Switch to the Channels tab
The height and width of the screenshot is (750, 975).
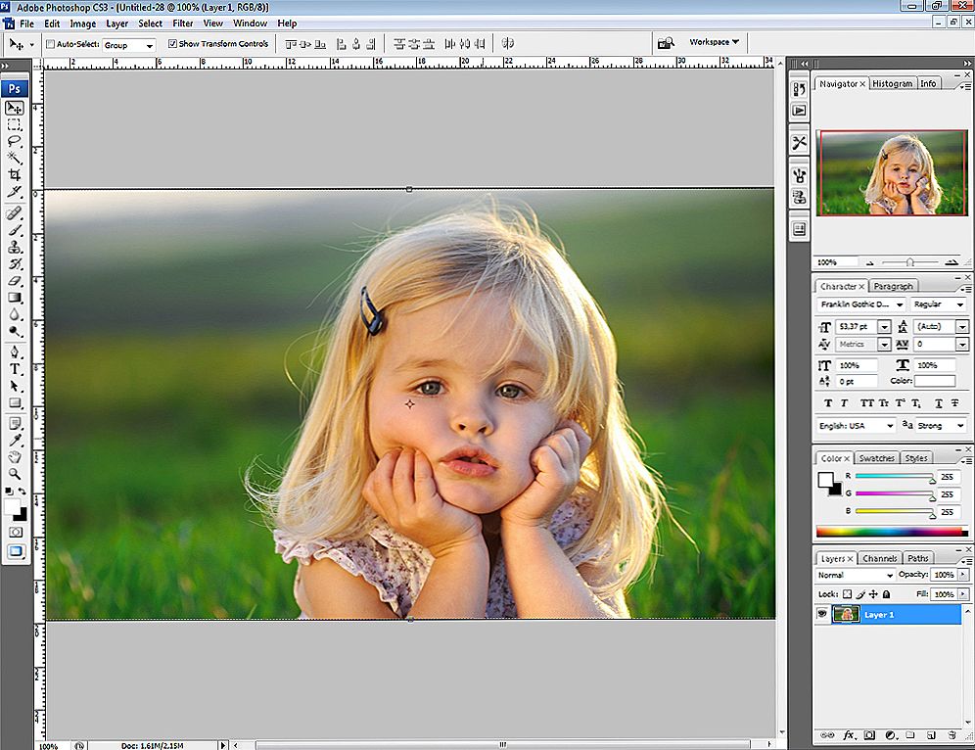[x=880, y=558]
